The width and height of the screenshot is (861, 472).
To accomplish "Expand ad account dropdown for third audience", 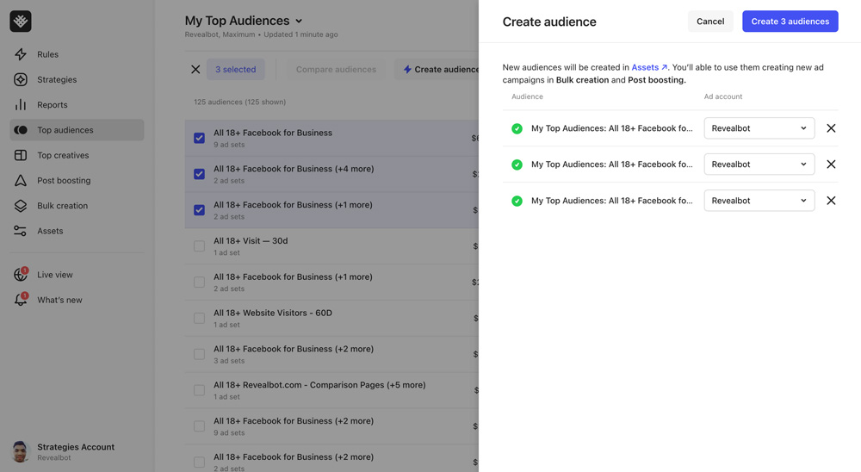I will [759, 201].
